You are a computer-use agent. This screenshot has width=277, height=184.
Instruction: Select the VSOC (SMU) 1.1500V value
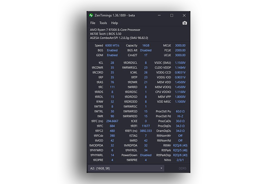pyautogui.click(x=180, y=63)
